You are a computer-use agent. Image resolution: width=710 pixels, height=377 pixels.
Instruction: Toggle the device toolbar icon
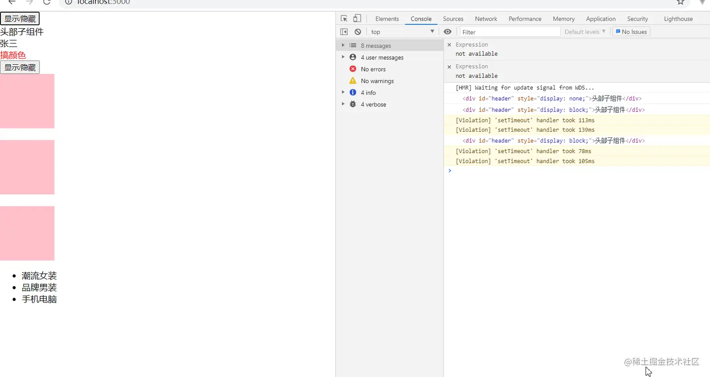[x=357, y=19]
